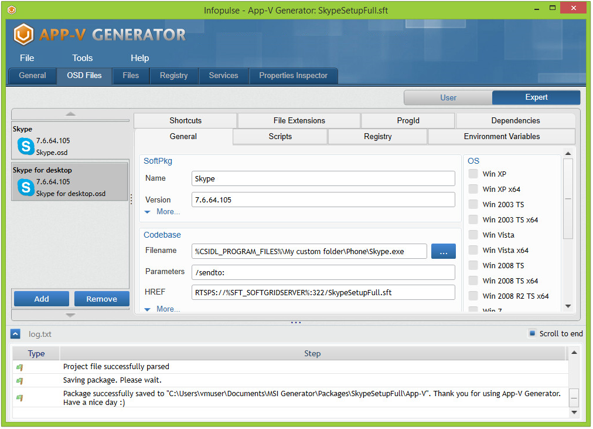Viewport: 593px width, 429px height.
Task: Switch to User mode toggle
Action: 448,97
